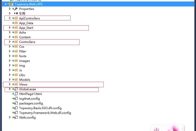
Task: Expand the Images folder
Action: click(10, 61)
